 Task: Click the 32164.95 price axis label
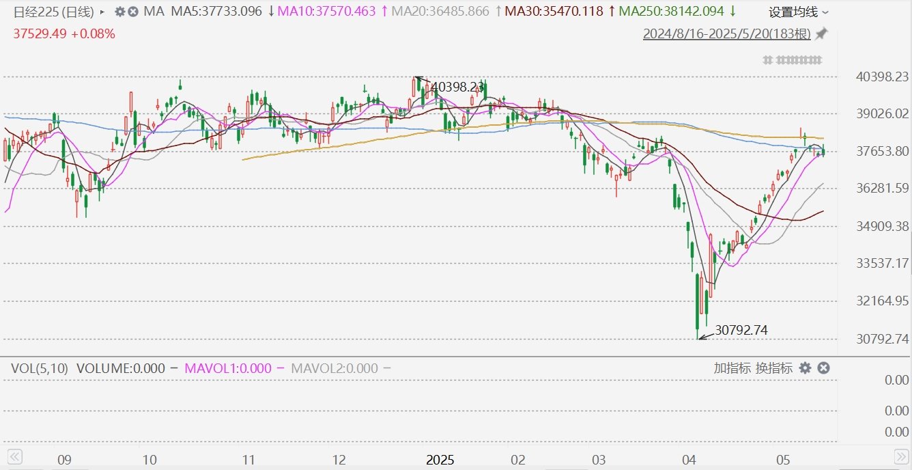(881, 301)
